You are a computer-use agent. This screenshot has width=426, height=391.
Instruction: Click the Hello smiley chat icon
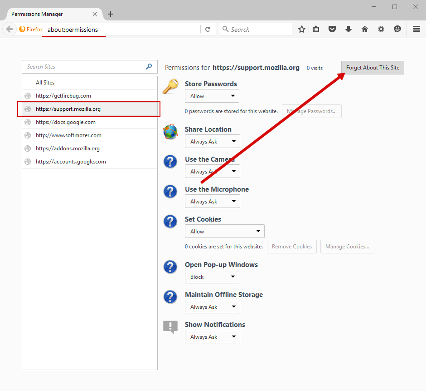(x=397, y=29)
